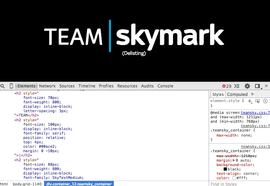Click the animation play icon in Styles
The width and height of the screenshot is (270, 186).
[265, 101]
